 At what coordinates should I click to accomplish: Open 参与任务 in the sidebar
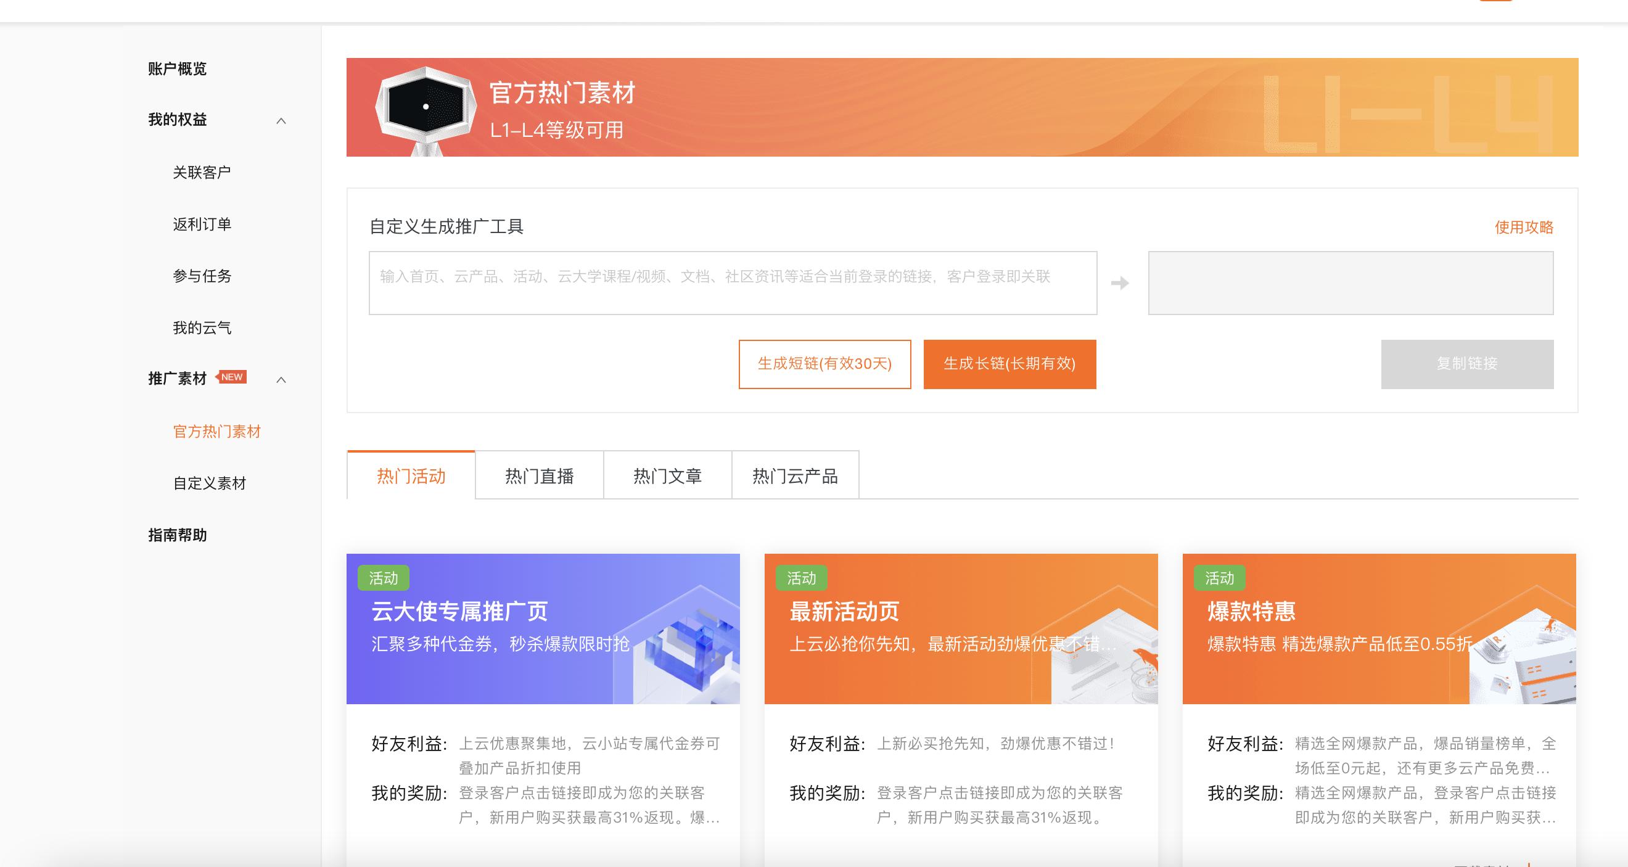point(202,276)
